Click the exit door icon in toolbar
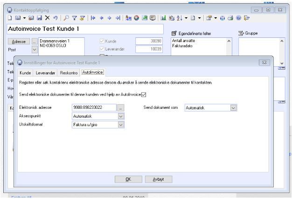This screenshot has height=199, width=292. 247,18
